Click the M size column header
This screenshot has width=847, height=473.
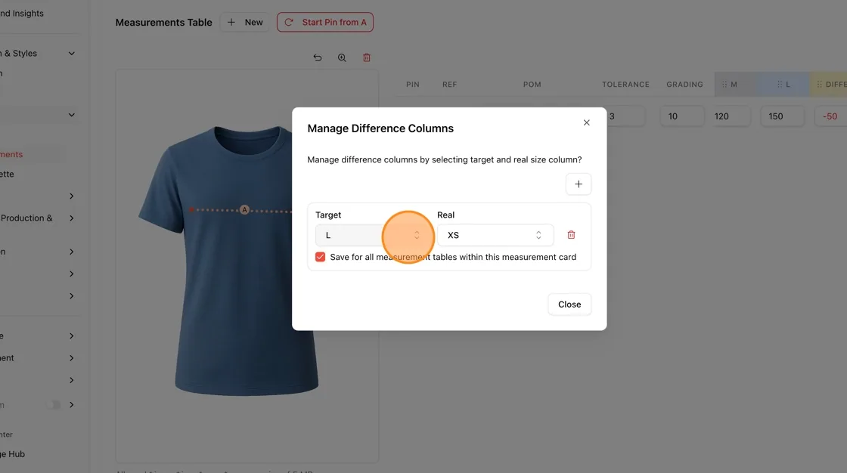coord(734,84)
